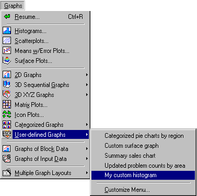The width and height of the screenshot is (197, 196).
Task: Select the Histograms bar chart icon
Action: (7, 30)
